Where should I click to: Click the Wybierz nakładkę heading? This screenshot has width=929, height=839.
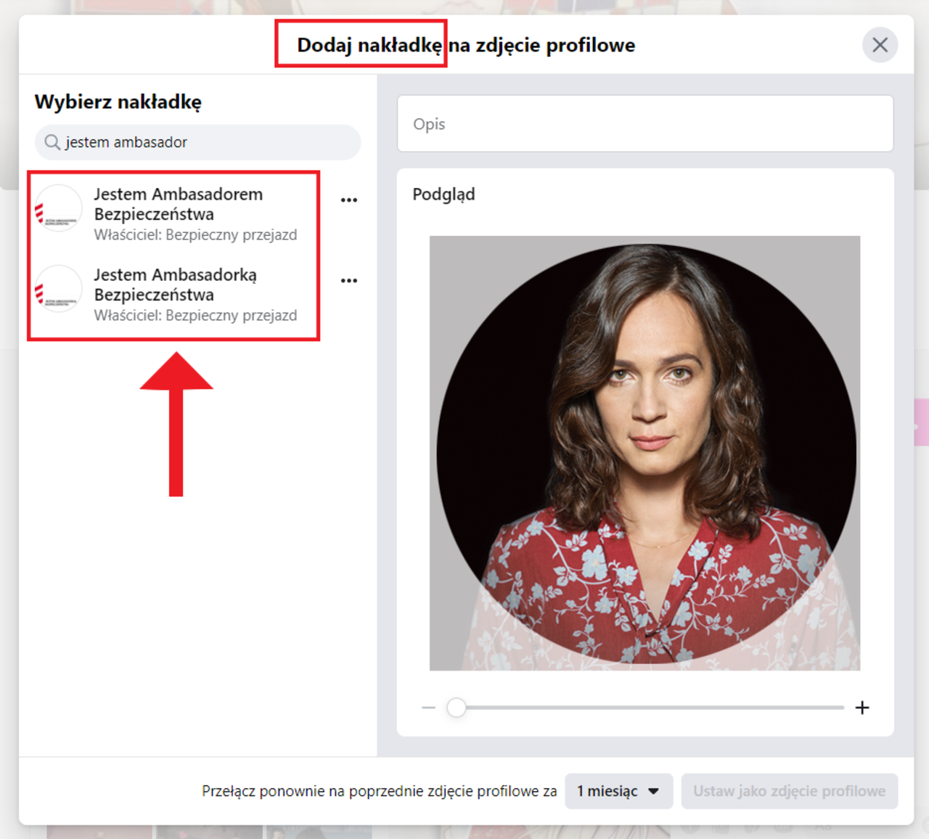[x=118, y=102]
